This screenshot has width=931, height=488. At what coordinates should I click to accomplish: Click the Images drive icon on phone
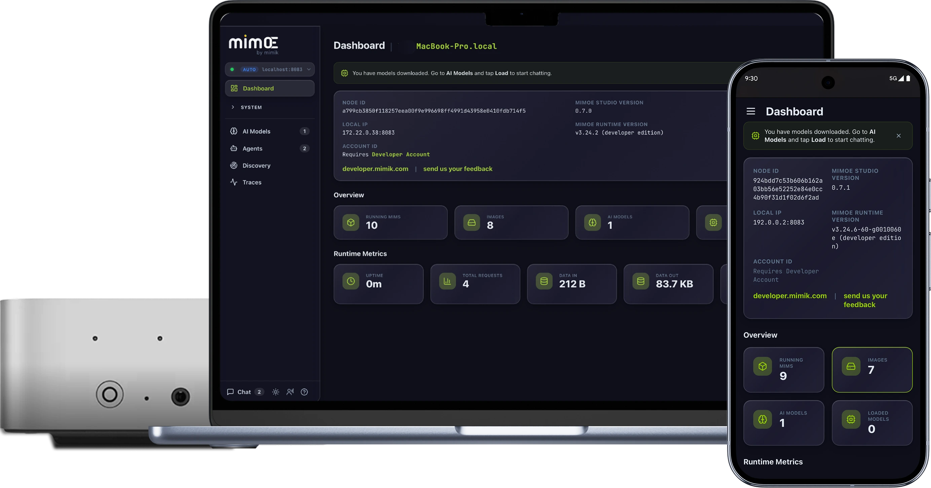(851, 366)
